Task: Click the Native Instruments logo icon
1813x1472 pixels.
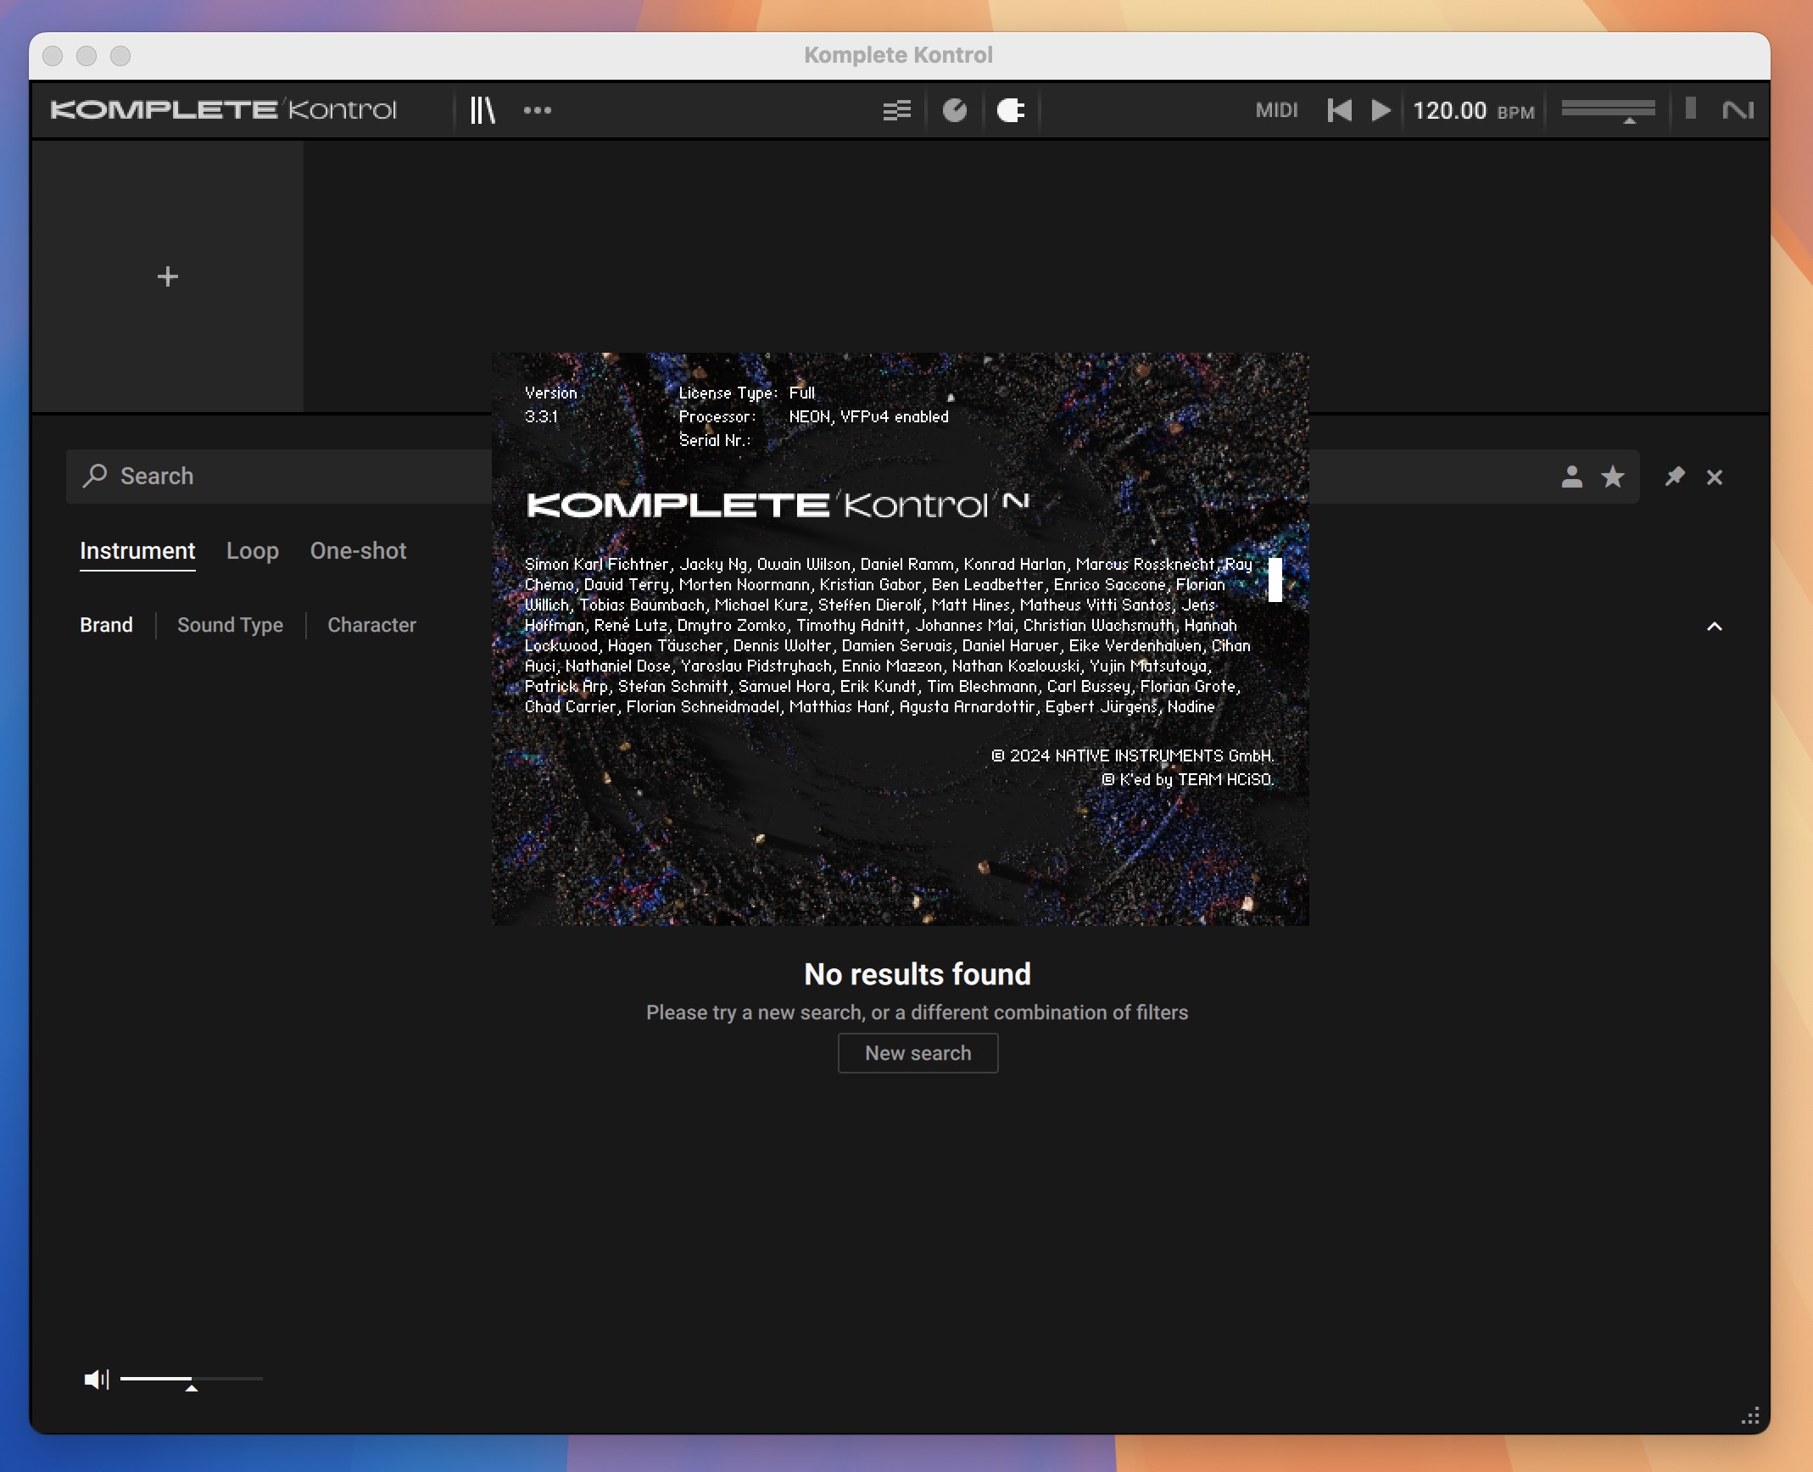Action: point(1738,110)
